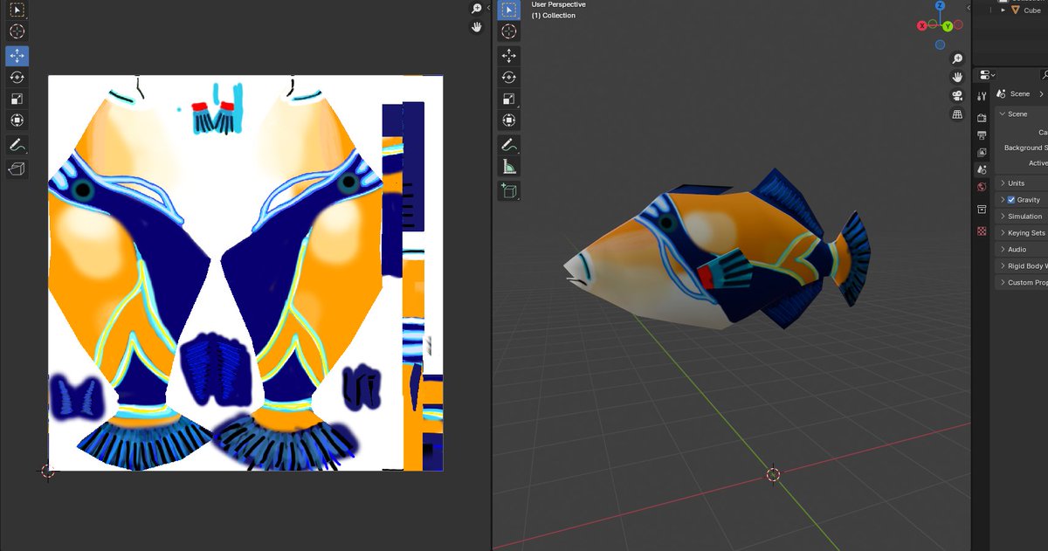Pick the Move tool in fish viewport
1048x551 pixels.
(509, 56)
